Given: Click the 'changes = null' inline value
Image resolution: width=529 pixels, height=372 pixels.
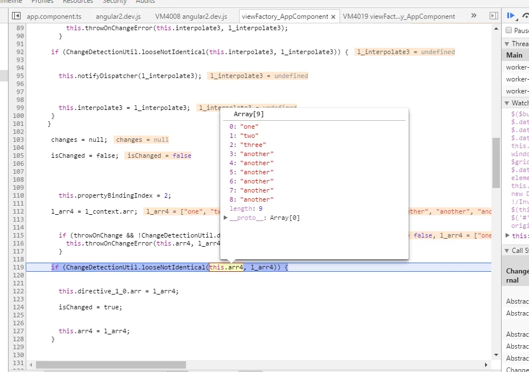Looking at the screenshot, I should pos(142,140).
